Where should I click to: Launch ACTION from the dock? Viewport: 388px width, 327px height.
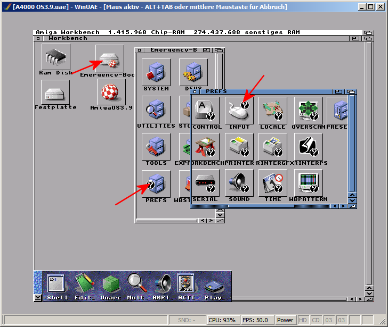click(x=188, y=286)
